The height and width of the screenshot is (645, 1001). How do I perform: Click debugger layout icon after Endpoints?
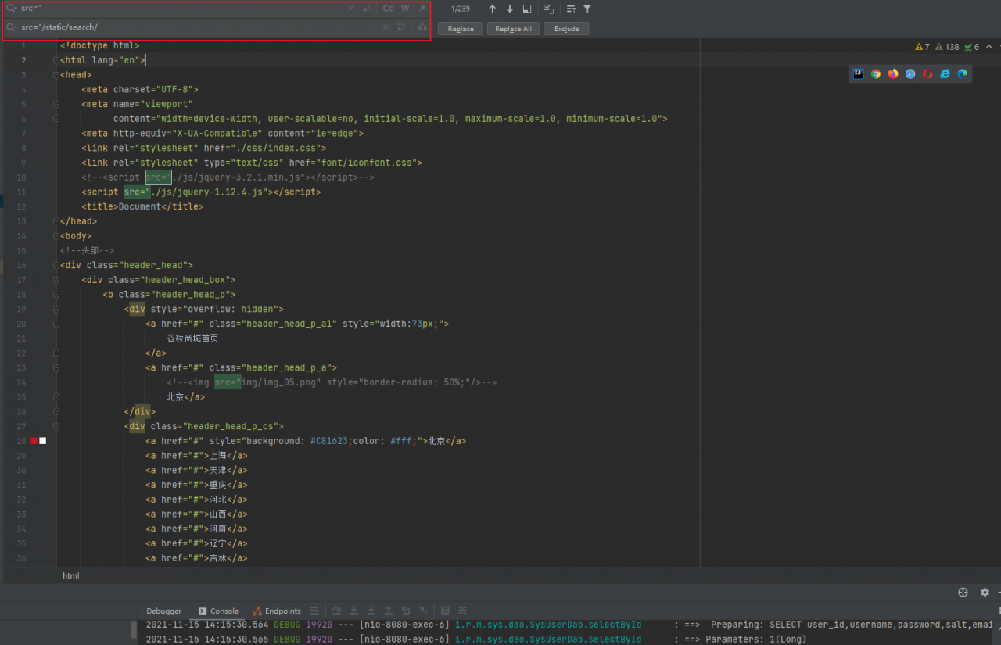pyautogui.click(x=314, y=611)
